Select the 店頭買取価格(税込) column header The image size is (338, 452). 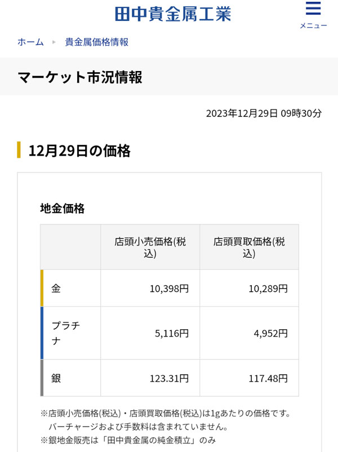(249, 247)
